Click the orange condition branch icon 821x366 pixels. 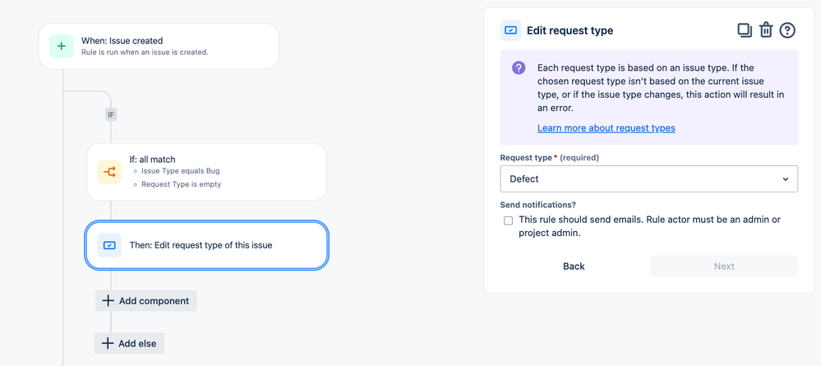point(109,171)
